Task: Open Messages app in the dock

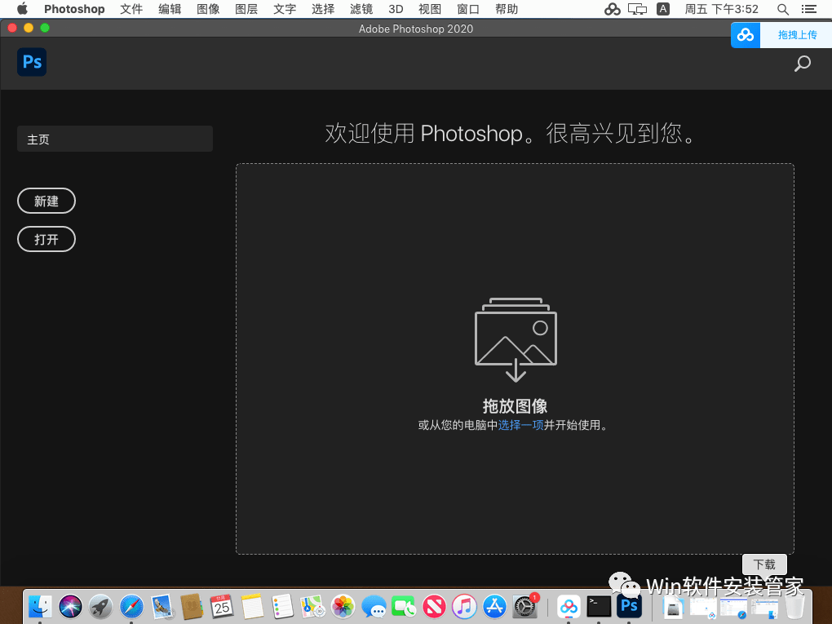Action: (x=374, y=607)
